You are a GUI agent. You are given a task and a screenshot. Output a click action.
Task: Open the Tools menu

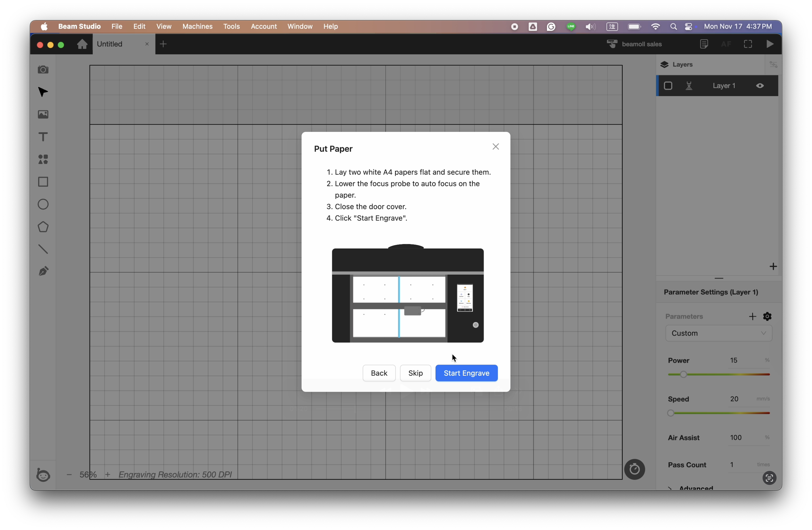(x=231, y=26)
